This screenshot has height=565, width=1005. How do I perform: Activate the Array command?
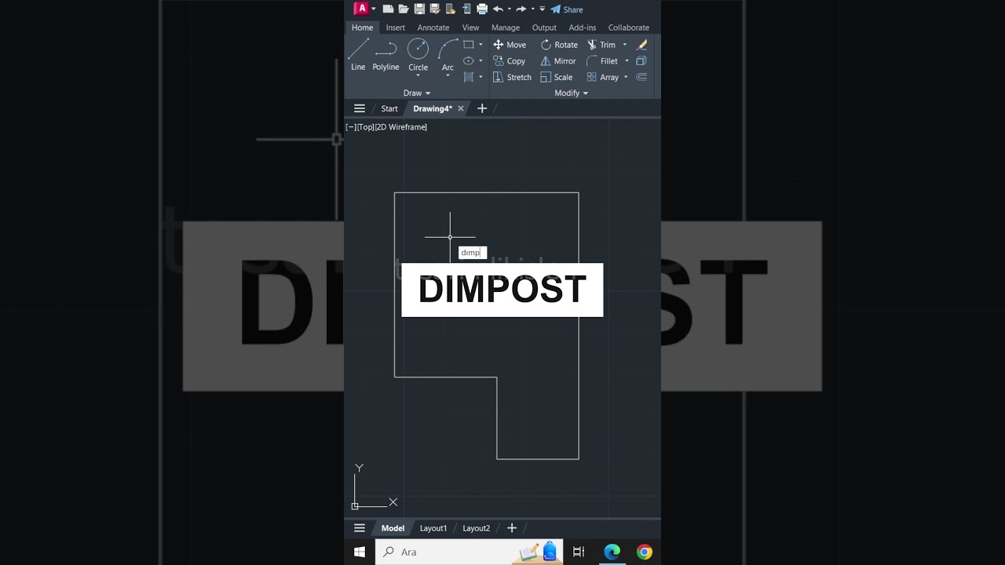pos(603,77)
